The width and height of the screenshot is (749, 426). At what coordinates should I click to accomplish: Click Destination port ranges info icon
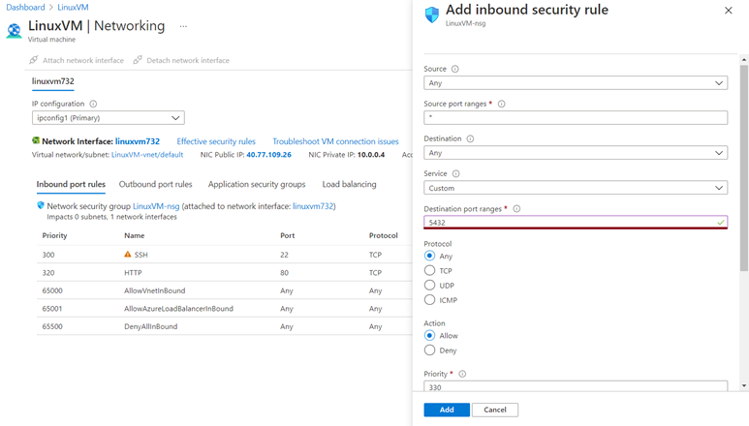click(x=516, y=208)
